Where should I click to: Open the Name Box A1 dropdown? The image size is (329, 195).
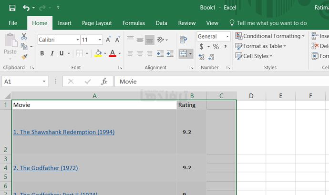[x=44, y=82]
